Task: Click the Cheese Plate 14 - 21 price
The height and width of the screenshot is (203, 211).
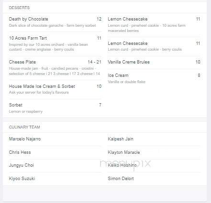Action: pyautogui.click(x=94, y=62)
